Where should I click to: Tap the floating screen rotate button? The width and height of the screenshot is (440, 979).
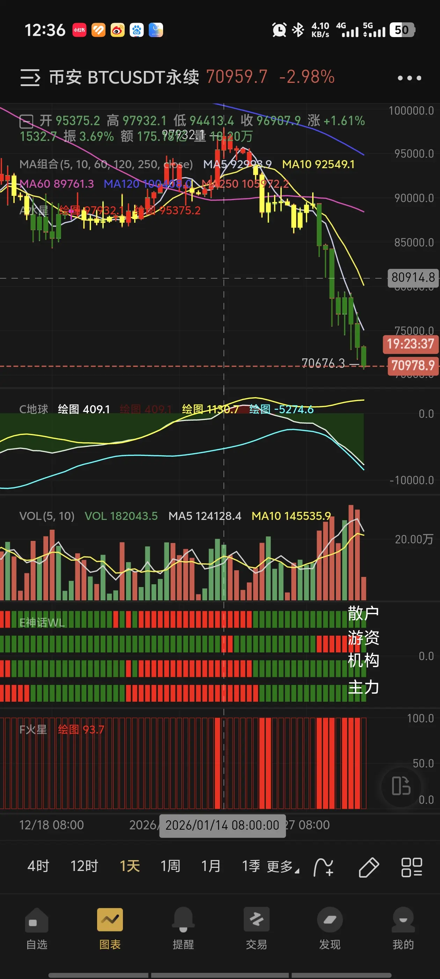pos(401,786)
